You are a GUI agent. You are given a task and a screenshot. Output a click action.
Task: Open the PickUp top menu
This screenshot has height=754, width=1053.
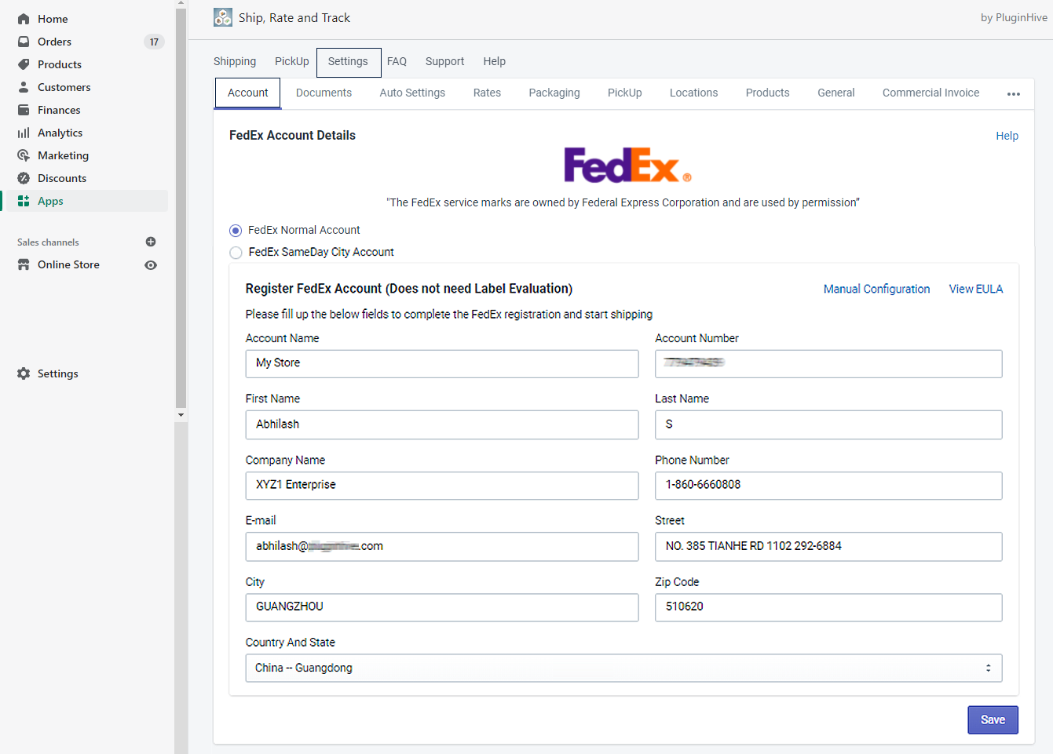(292, 61)
